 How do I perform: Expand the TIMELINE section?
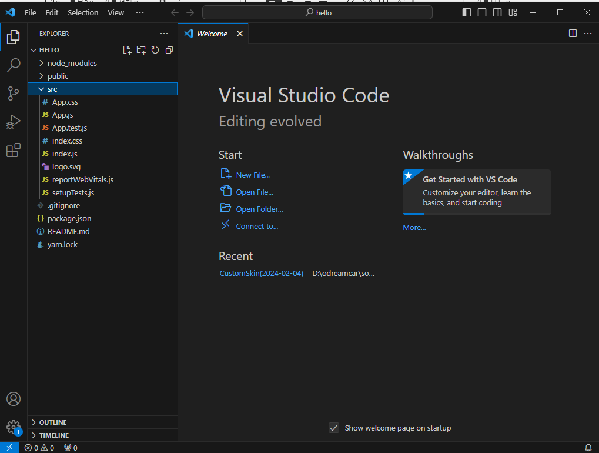pyautogui.click(x=102, y=435)
